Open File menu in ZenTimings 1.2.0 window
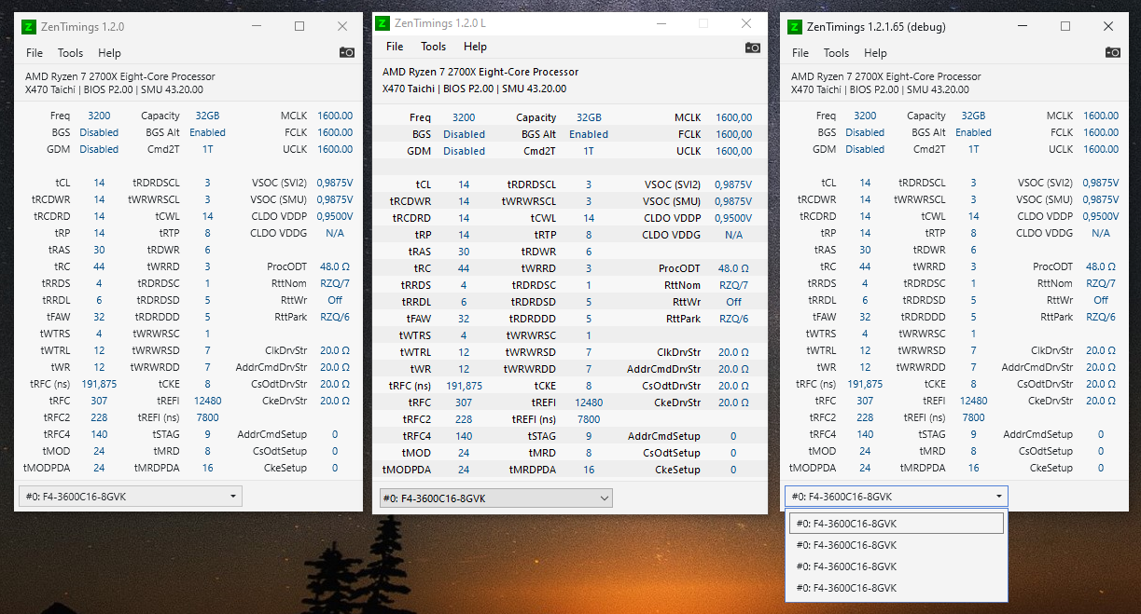The width and height of the screenshot is (1141, 614). tap(35, 53)
